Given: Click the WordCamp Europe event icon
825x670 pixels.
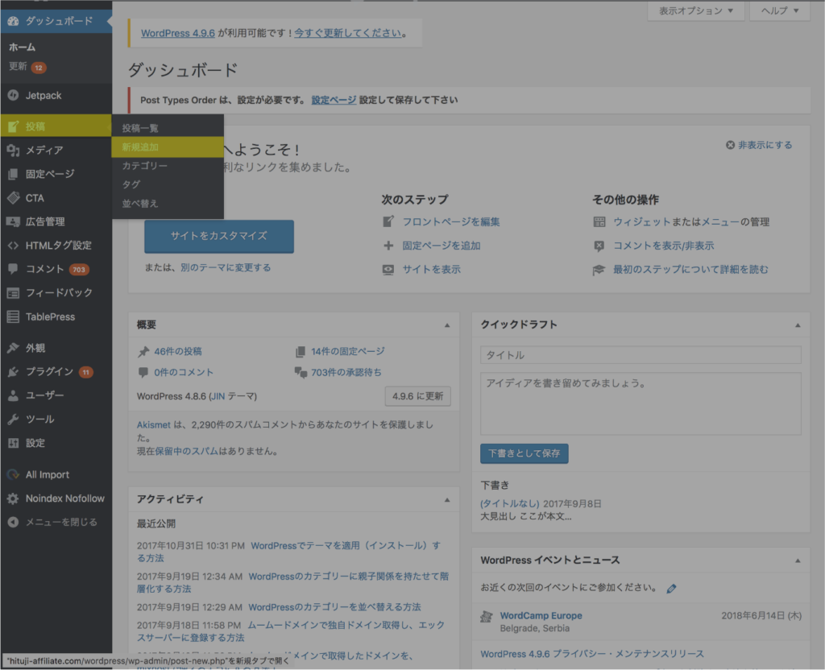Looking at the screenshot, I should (x=487, y=616).
